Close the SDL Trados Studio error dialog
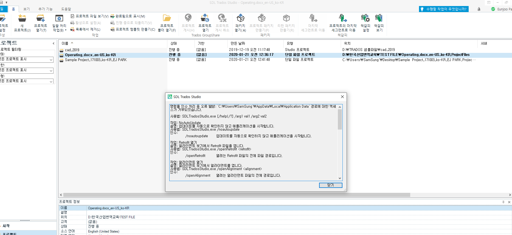 click(x=342, y=97)
